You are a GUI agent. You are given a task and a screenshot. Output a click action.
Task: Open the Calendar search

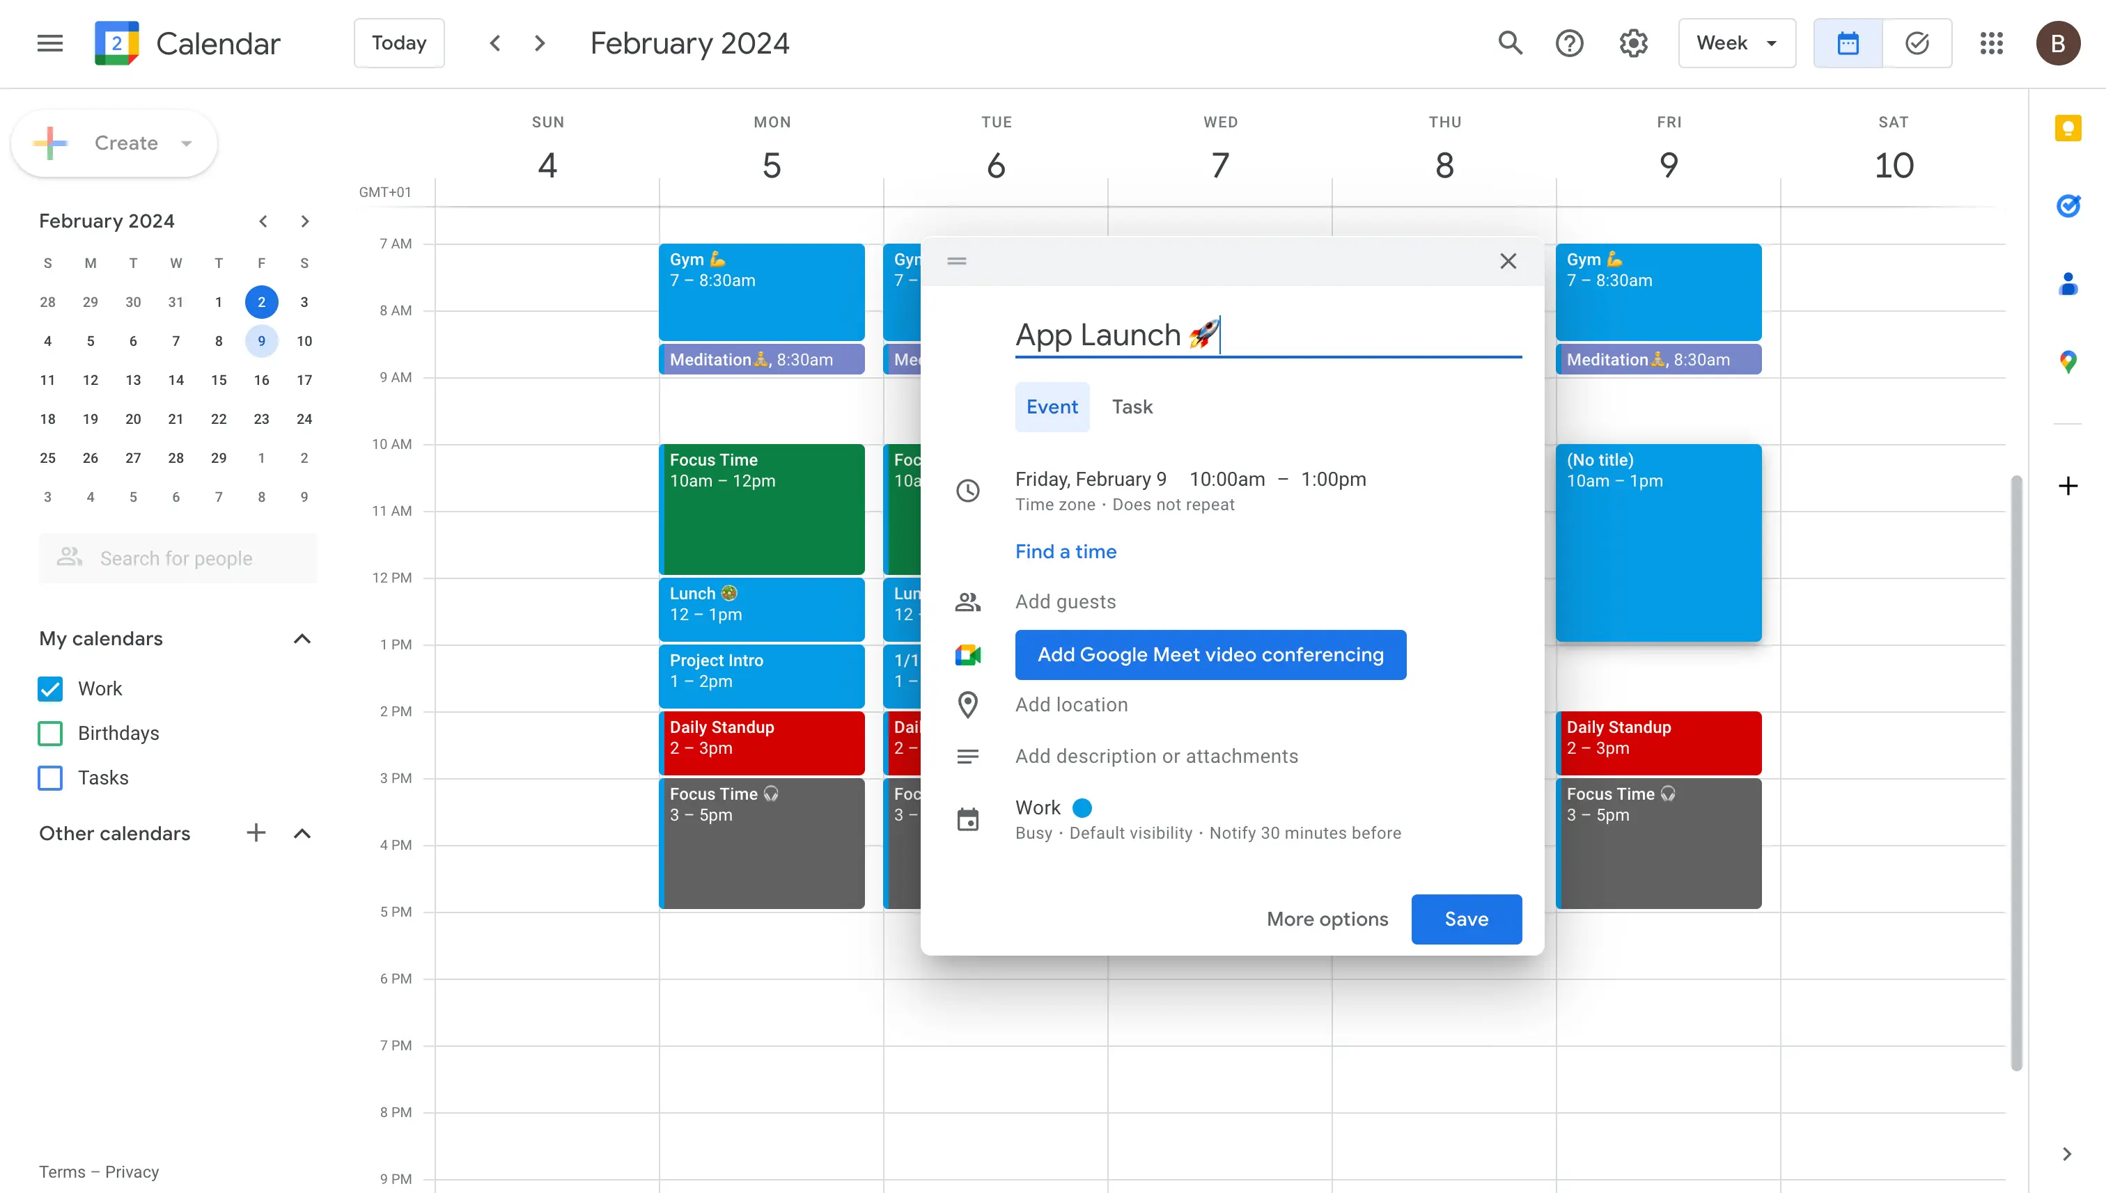pyautogui.click(x=1509, y=42)
